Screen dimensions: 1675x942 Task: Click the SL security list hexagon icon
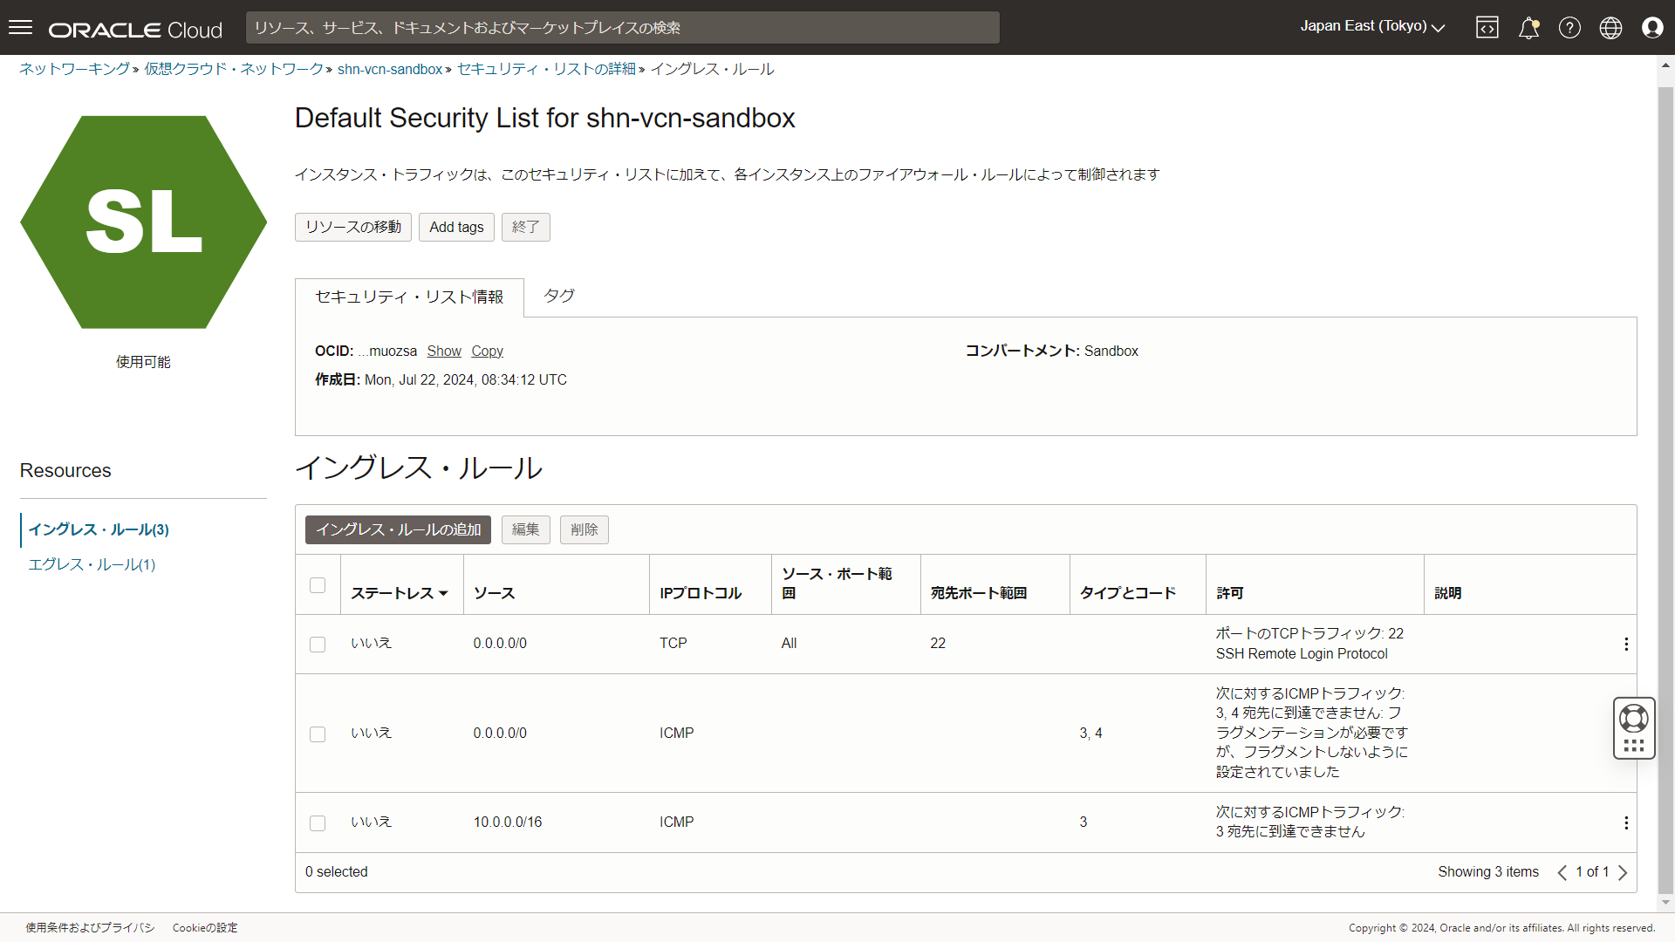[x=144, y=222]
